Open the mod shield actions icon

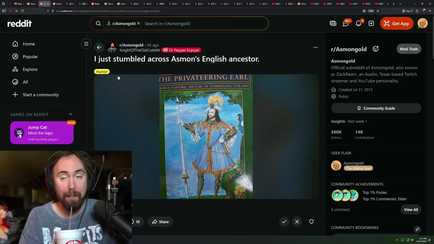coord(311,222)
